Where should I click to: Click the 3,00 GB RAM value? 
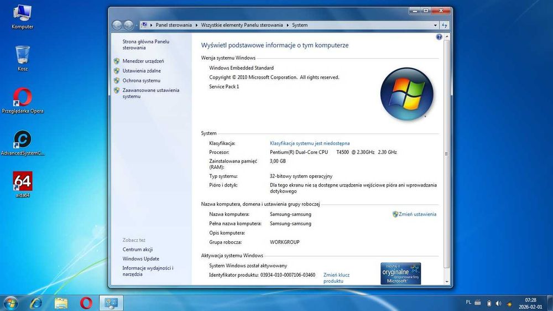[x=278, y=161]
